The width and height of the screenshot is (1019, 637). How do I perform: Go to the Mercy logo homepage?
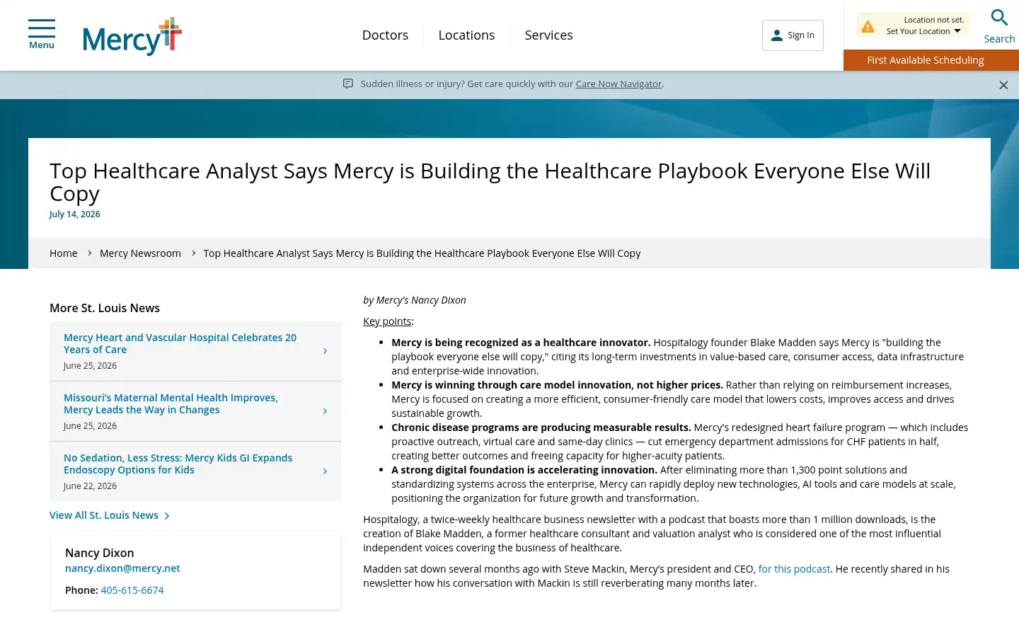[x=132, y=37]
